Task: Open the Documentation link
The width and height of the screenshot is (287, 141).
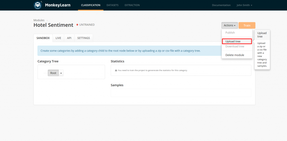Action: [x=221, y=5]
